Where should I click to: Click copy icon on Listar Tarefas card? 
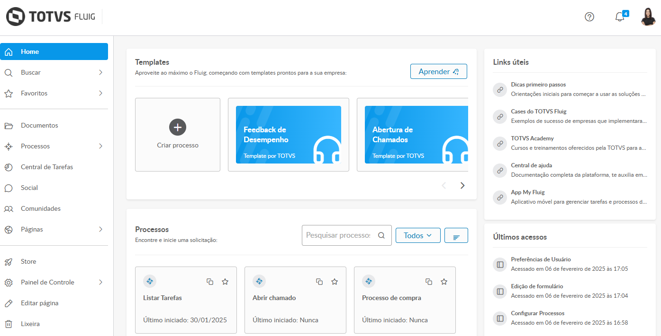coord(210,282)
